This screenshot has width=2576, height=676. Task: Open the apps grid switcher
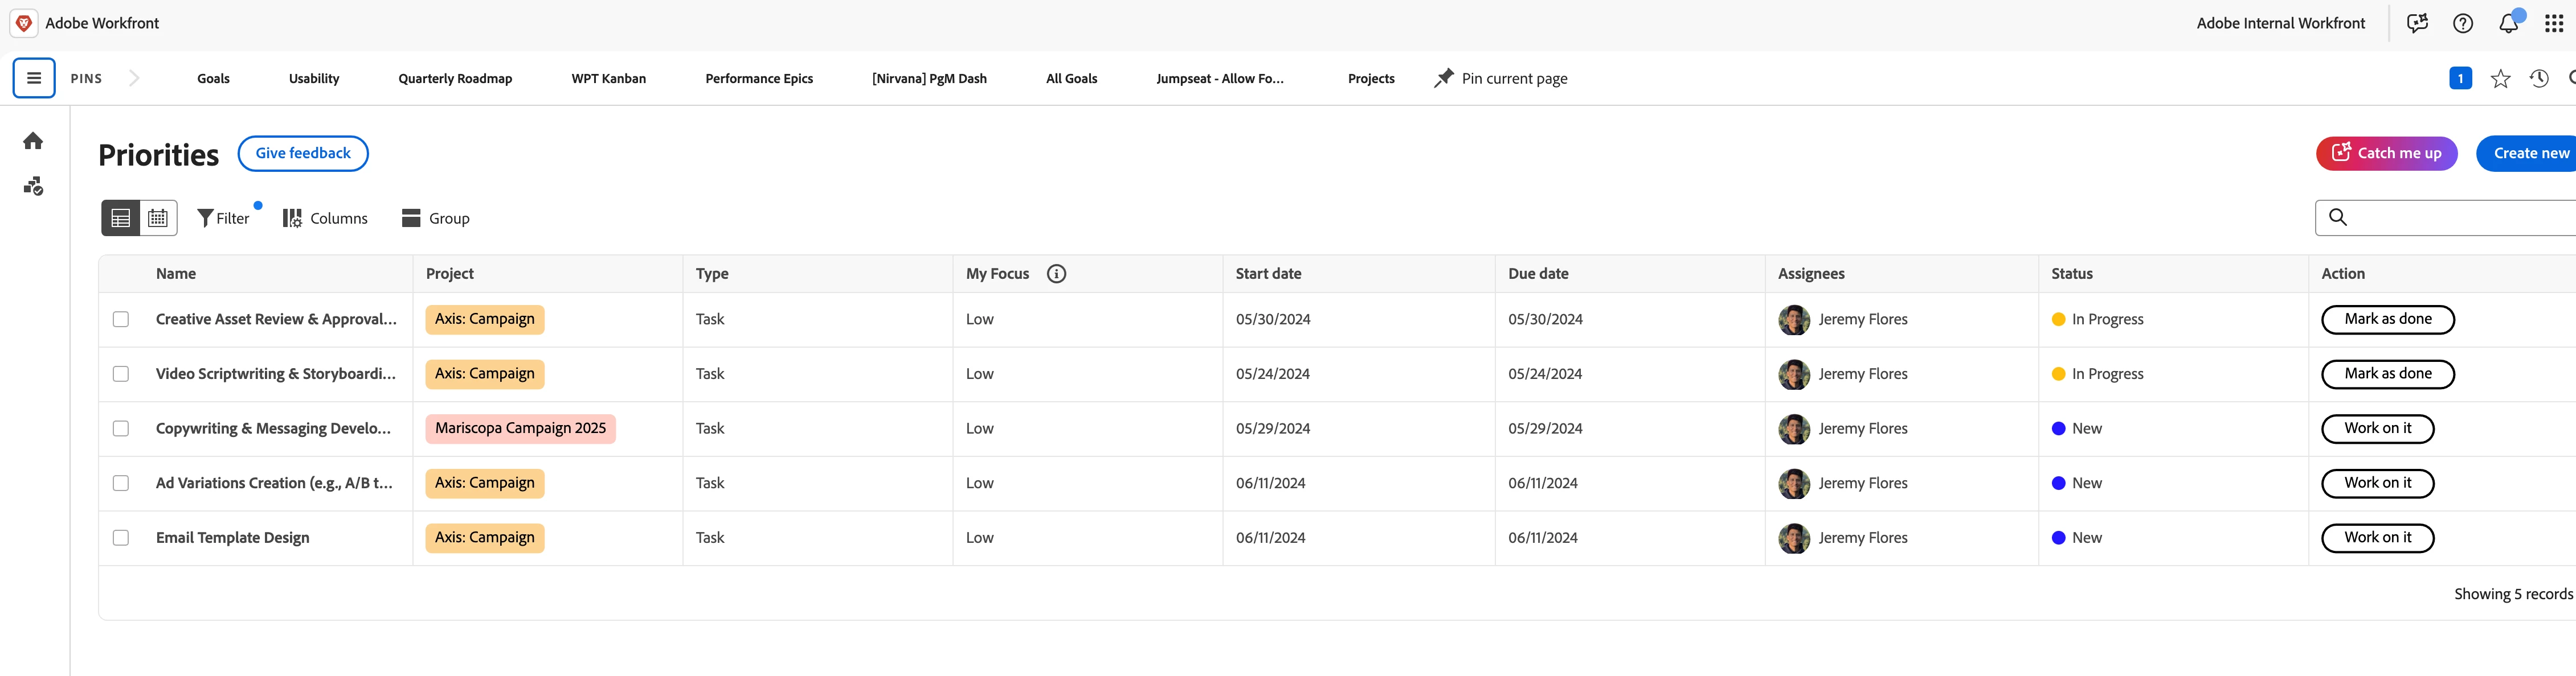point(2553,23)
